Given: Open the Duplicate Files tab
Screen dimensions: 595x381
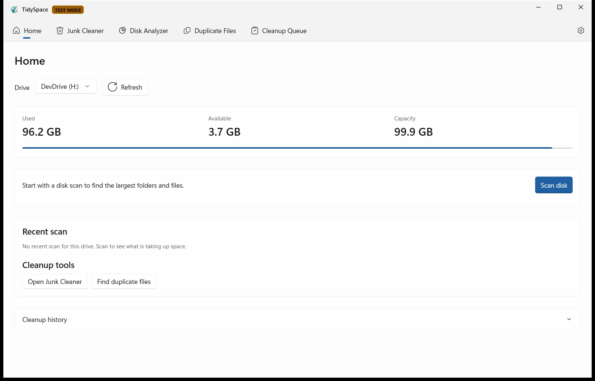Looking at the screenshot, I should click(x=210, y=31).
